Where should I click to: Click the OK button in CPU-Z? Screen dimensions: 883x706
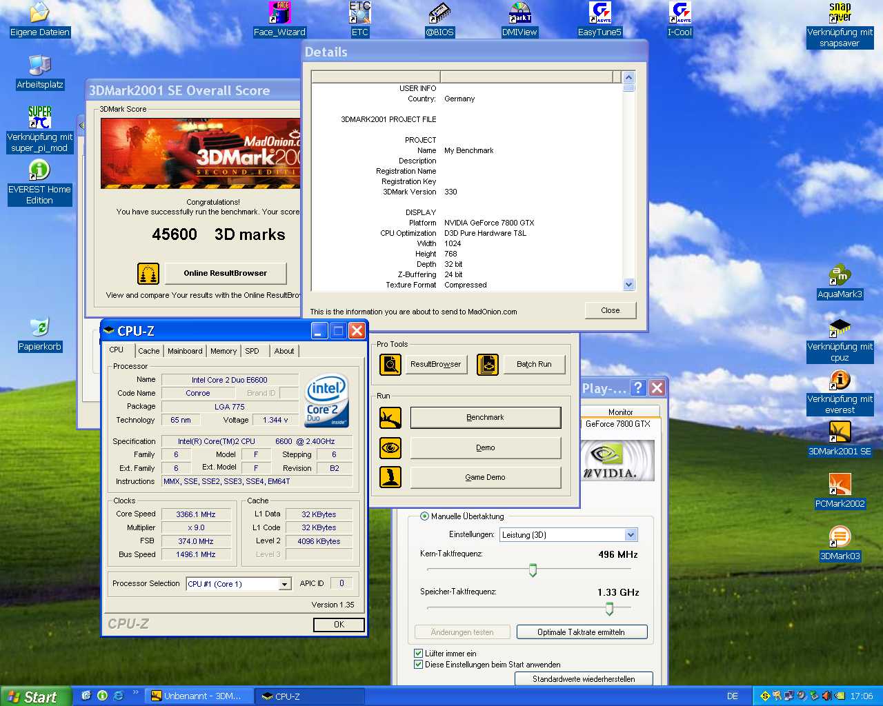pyautogui.click(x=339, y=625)
